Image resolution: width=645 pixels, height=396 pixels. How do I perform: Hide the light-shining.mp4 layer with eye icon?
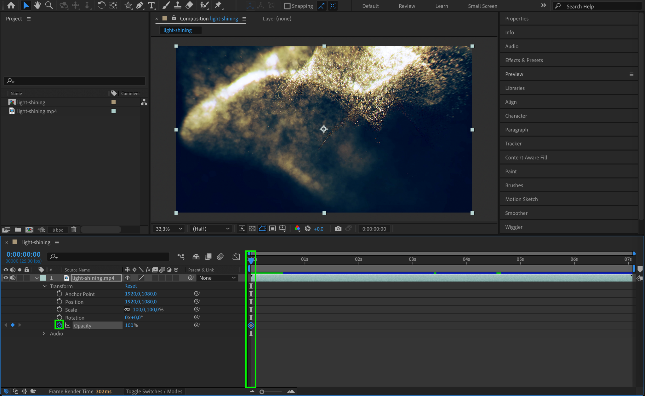(x=6, y=278)
